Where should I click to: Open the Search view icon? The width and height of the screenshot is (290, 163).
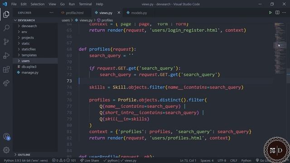(6, 28)
